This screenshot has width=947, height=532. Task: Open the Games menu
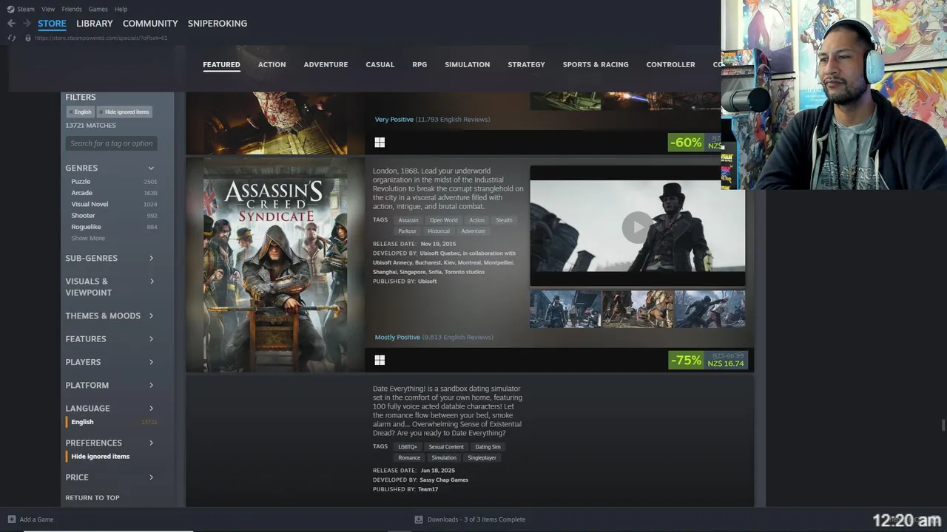click(98, 9)
